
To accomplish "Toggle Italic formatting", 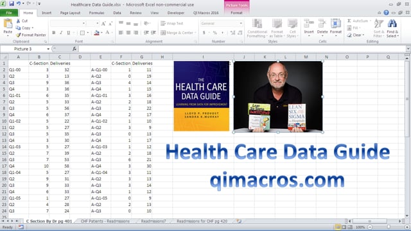I will click(61, 33).
